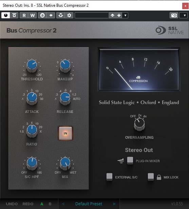Click the dry/wet MIX knob
Viewport: 189px width, 209px height.
tap(65, 164)
